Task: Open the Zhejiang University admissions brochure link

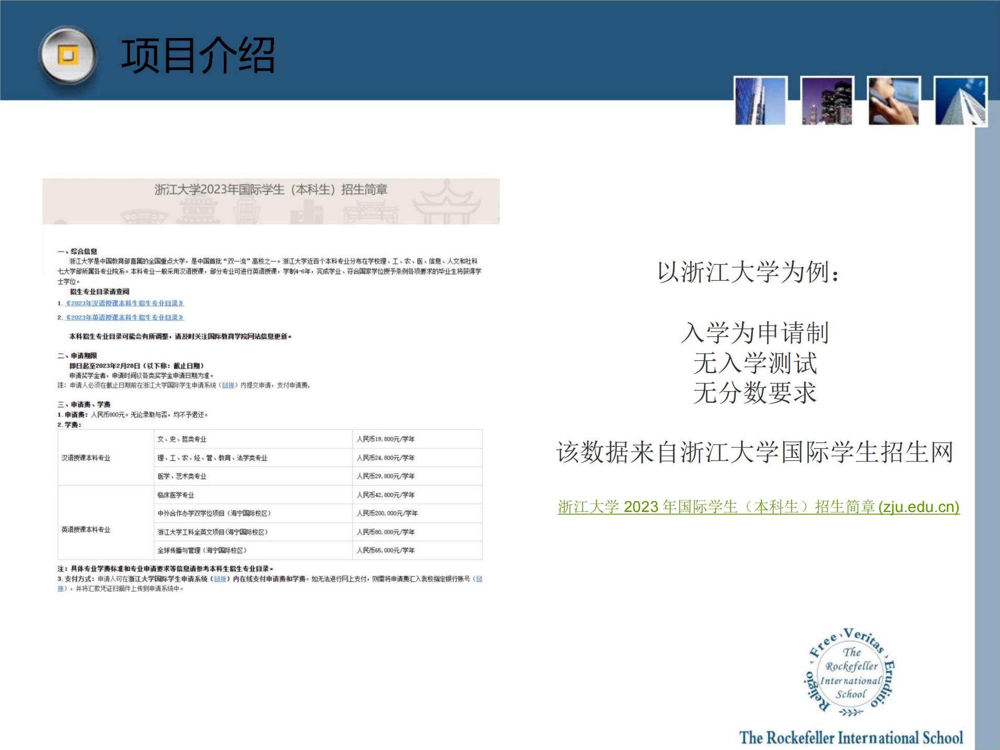Action: tap(758, 507)
